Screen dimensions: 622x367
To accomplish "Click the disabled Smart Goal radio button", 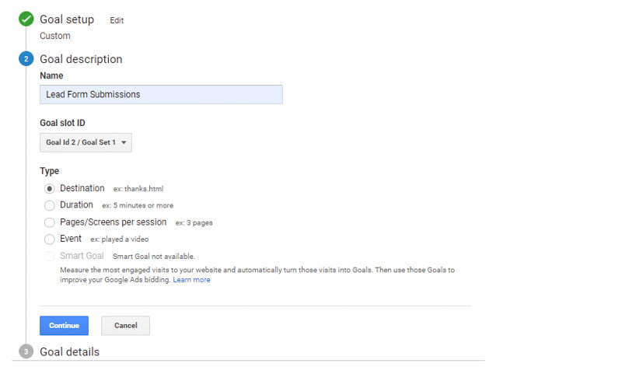I will (50, 256).
